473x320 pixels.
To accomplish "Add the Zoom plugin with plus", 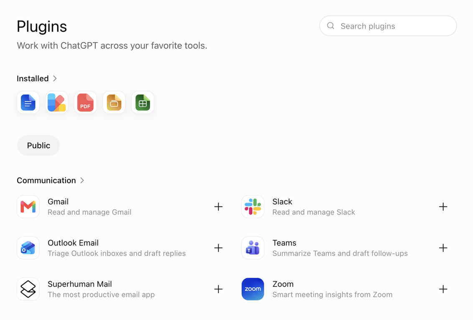I will point(443,289).
